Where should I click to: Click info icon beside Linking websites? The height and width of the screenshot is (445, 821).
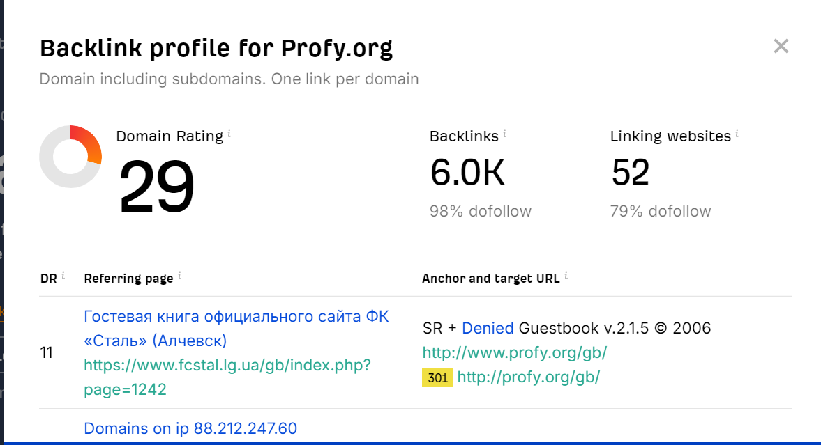pyautogui.click(x=737, y=133)
